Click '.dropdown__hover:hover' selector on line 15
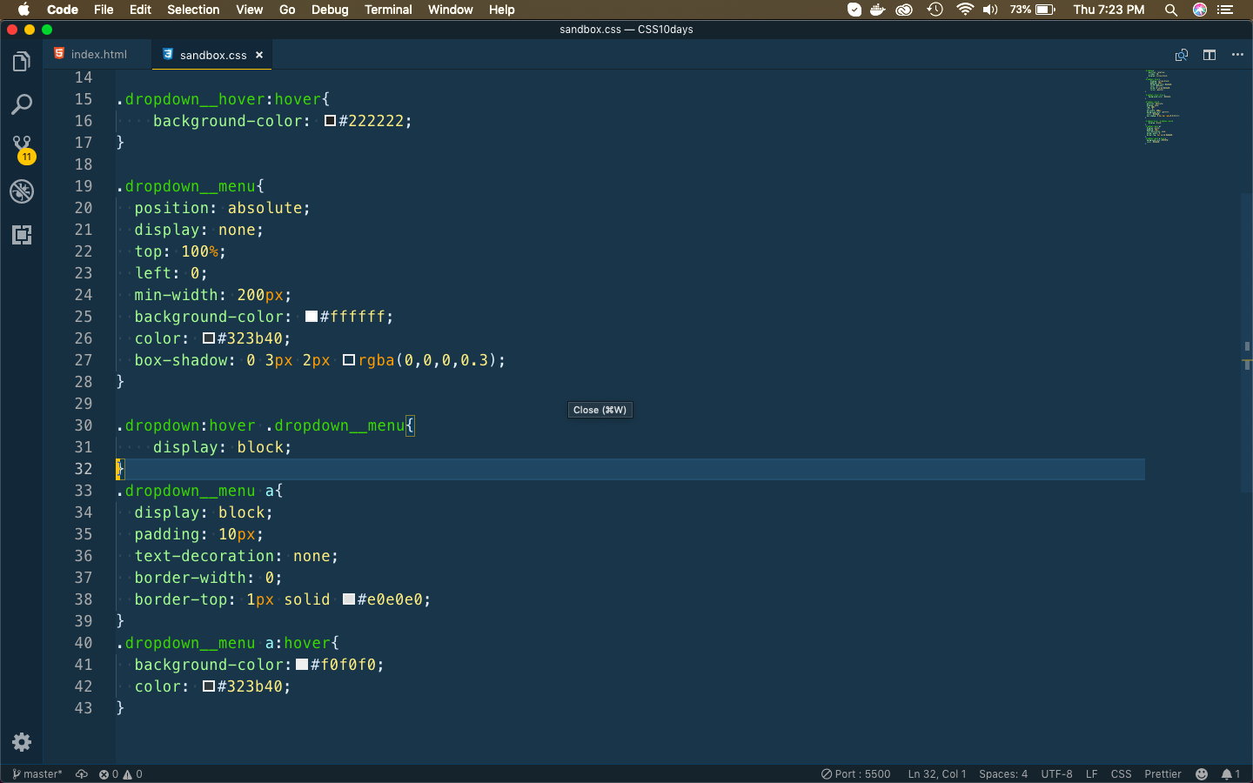 coord(218,99)
